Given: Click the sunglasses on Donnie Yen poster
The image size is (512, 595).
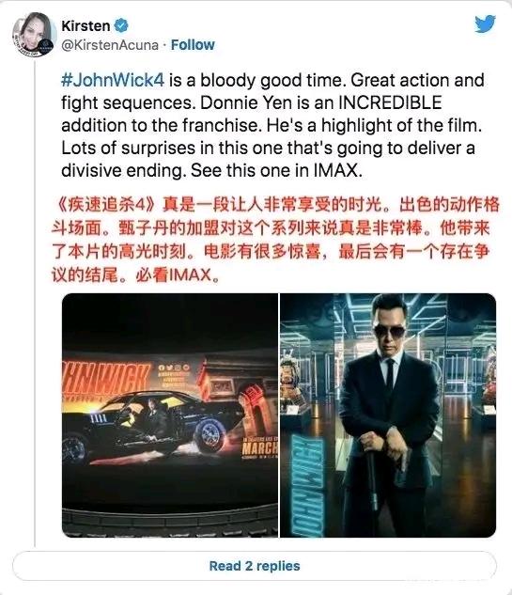Looking at the screenshot, I should point(390,331).
